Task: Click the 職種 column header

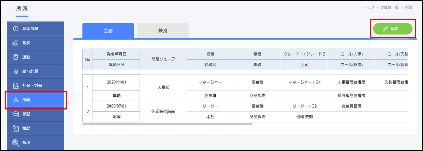Action: click(257, 54)
